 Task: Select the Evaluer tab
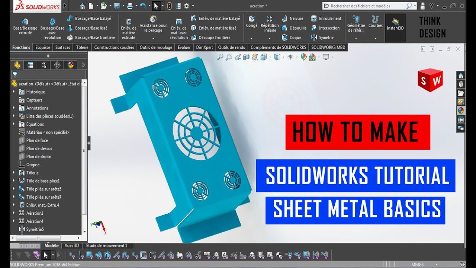point(184,47)
